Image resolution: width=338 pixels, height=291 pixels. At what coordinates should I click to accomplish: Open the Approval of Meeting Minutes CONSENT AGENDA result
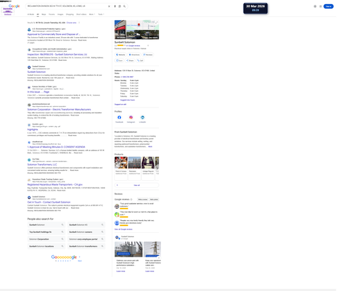coord(56,147)
